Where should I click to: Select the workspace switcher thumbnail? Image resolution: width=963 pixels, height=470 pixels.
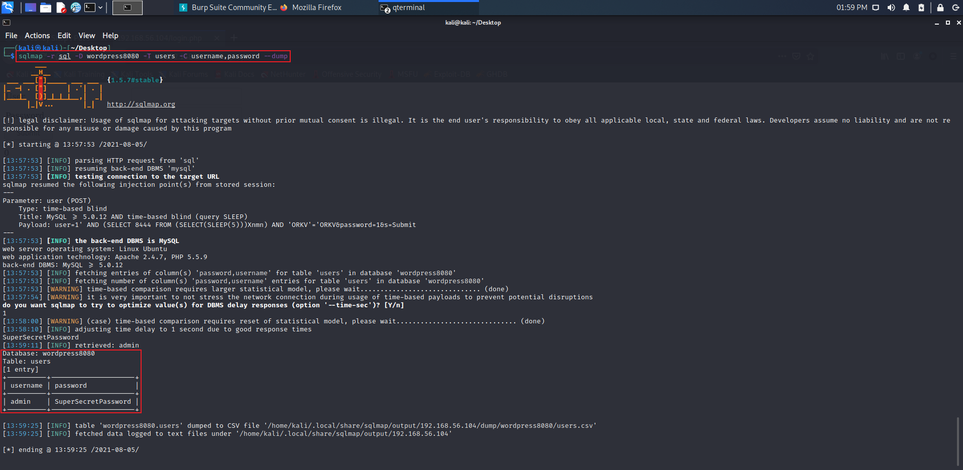point(128,8)
